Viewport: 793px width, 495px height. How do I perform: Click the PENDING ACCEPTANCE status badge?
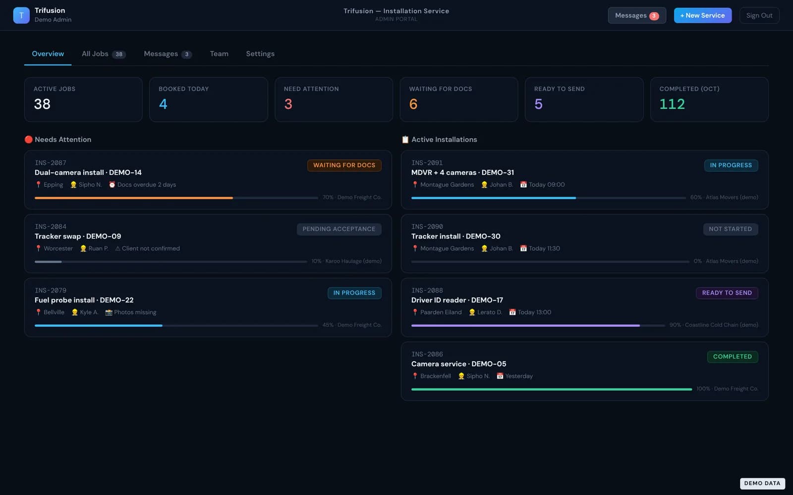(339, 229)
